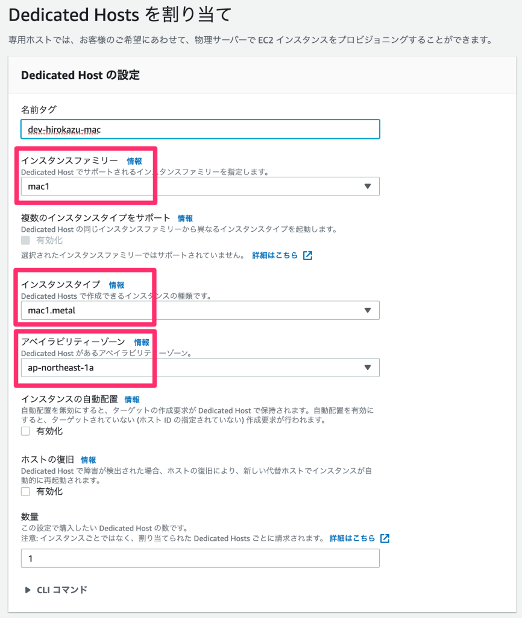The width and height of the screenshot is (522, 618).
Task: Click 情報 link next to インスタンスタイプ
Action: click(116, 285)
